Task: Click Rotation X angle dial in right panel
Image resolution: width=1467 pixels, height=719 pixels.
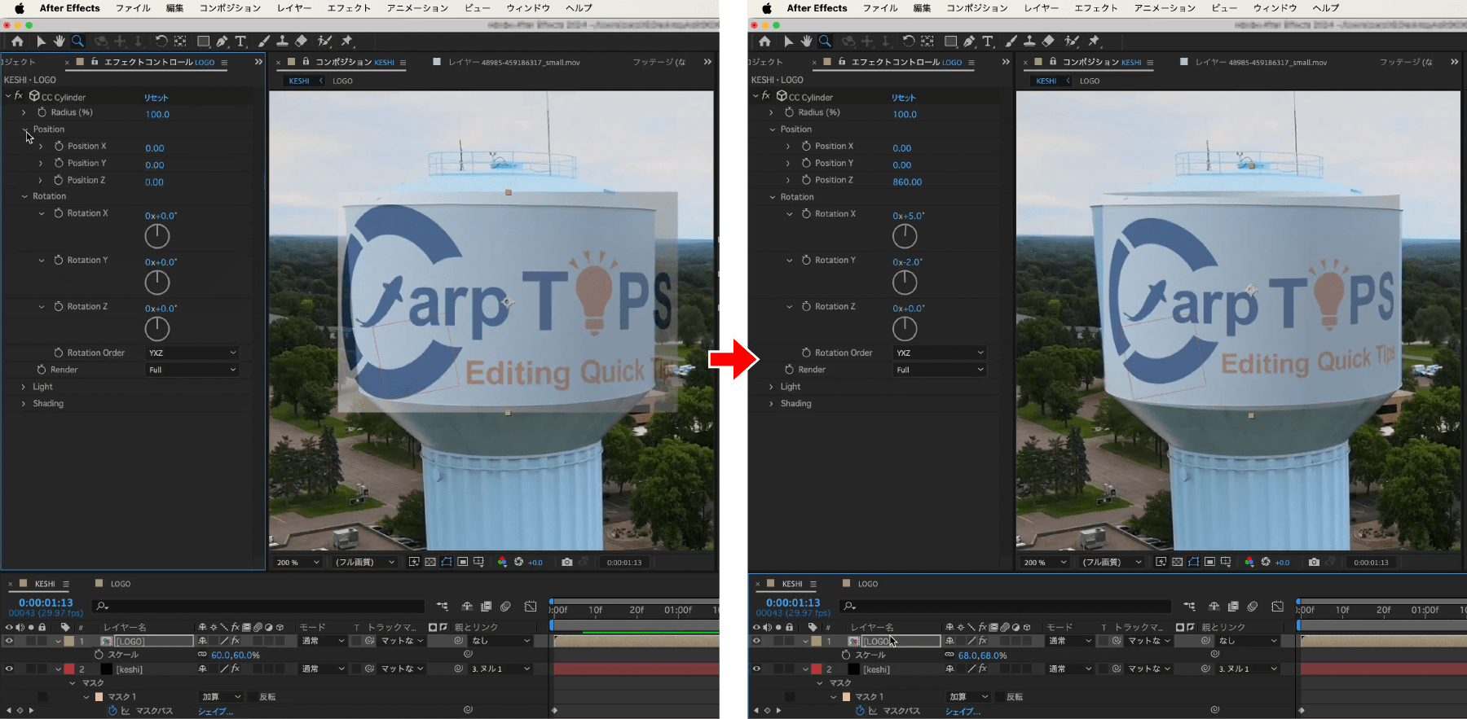Action: tap(905, 237)
